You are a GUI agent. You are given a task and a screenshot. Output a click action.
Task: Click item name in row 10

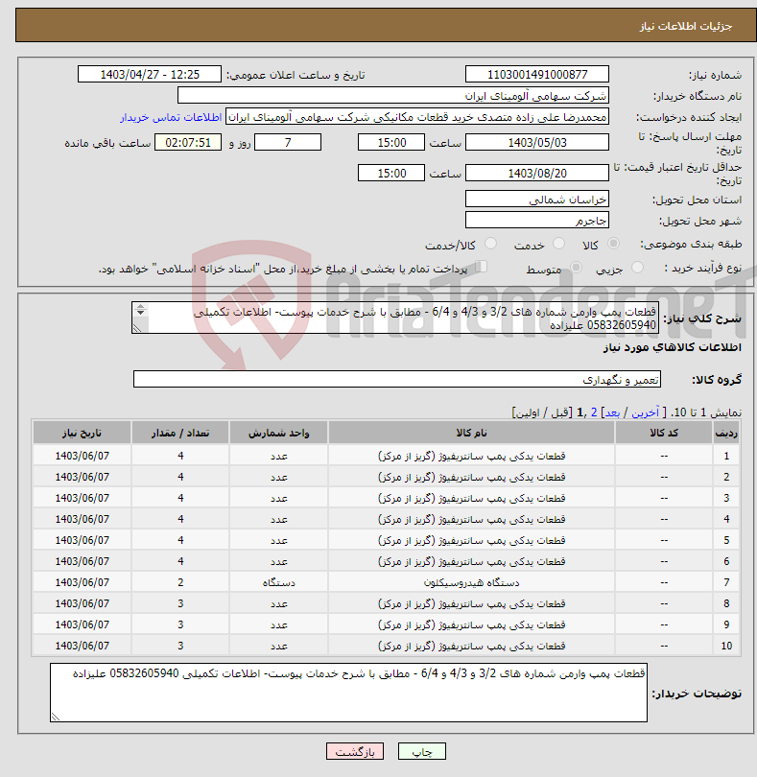tap(471, 646)
